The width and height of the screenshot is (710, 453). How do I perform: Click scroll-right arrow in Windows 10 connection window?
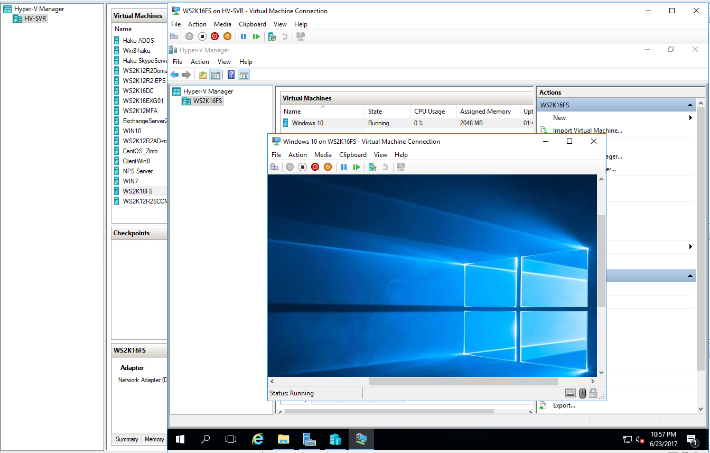593,382
